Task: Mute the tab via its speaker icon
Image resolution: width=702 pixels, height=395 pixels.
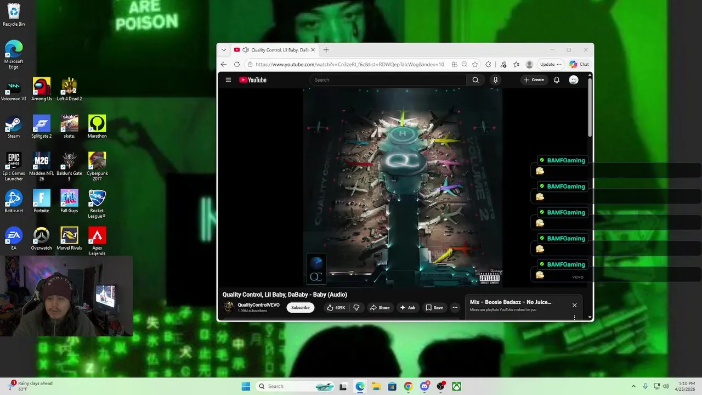Action: 246,50
